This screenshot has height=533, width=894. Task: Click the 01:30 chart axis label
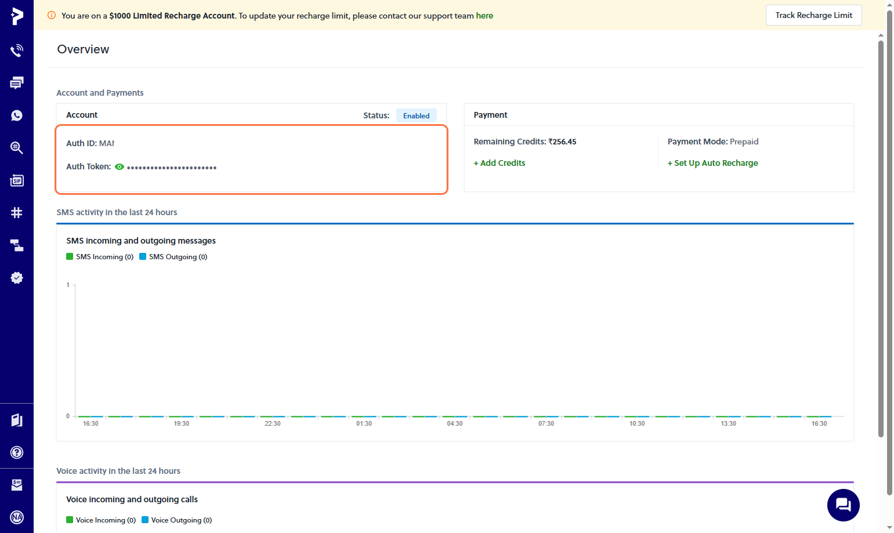pos(364,423)
